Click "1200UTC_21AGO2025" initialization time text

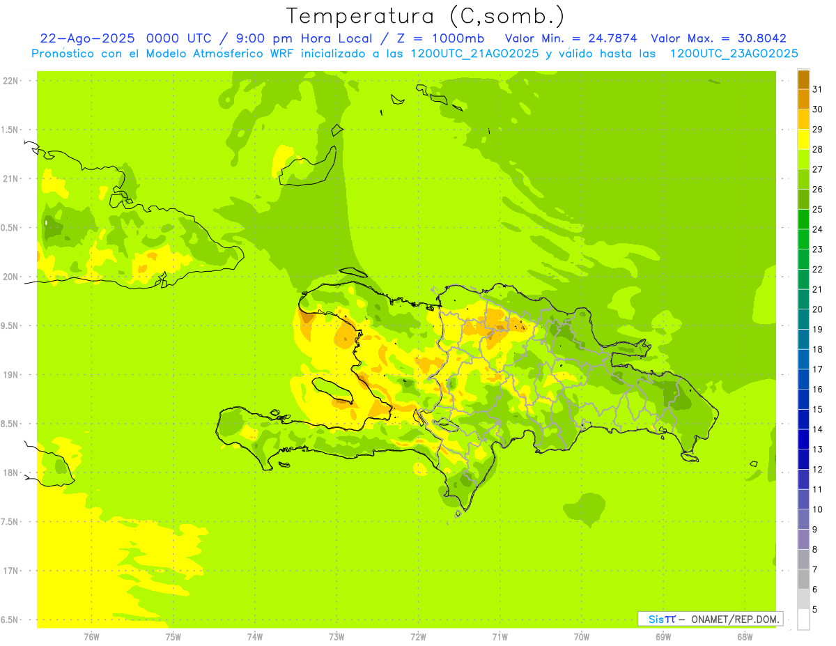tap(474, 54)
